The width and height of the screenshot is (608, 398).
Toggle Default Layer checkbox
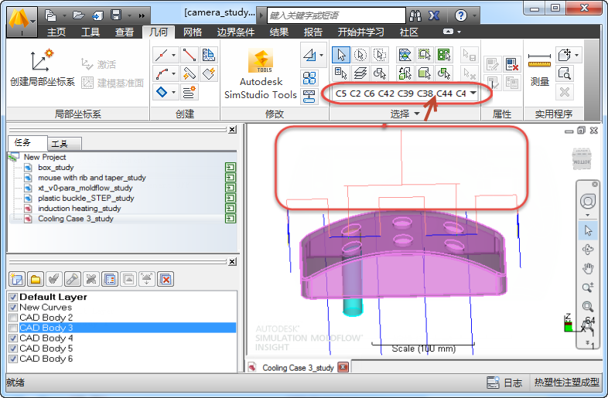(13, 297)
